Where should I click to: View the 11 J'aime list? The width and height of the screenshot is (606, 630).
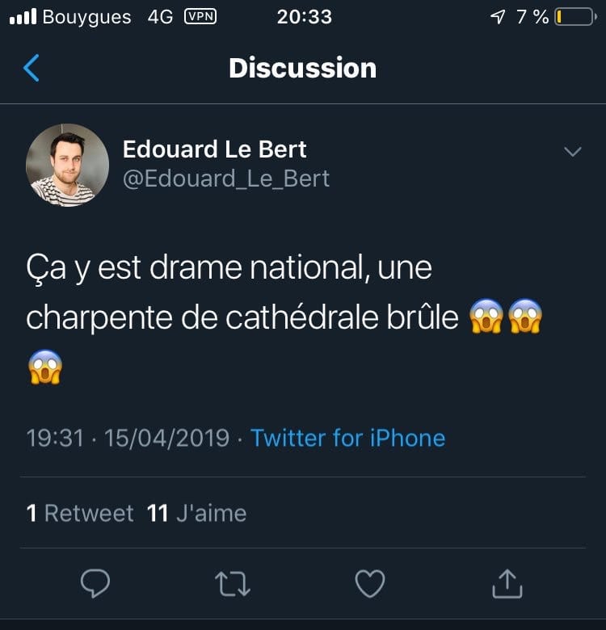[x=196, y=513]
